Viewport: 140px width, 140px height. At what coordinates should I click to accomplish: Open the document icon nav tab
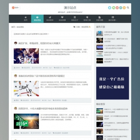click(x=99, y=19)
